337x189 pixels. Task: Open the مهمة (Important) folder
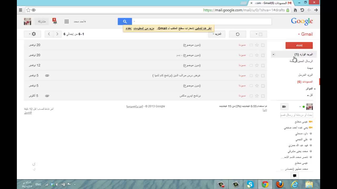[x=310, y=68]
